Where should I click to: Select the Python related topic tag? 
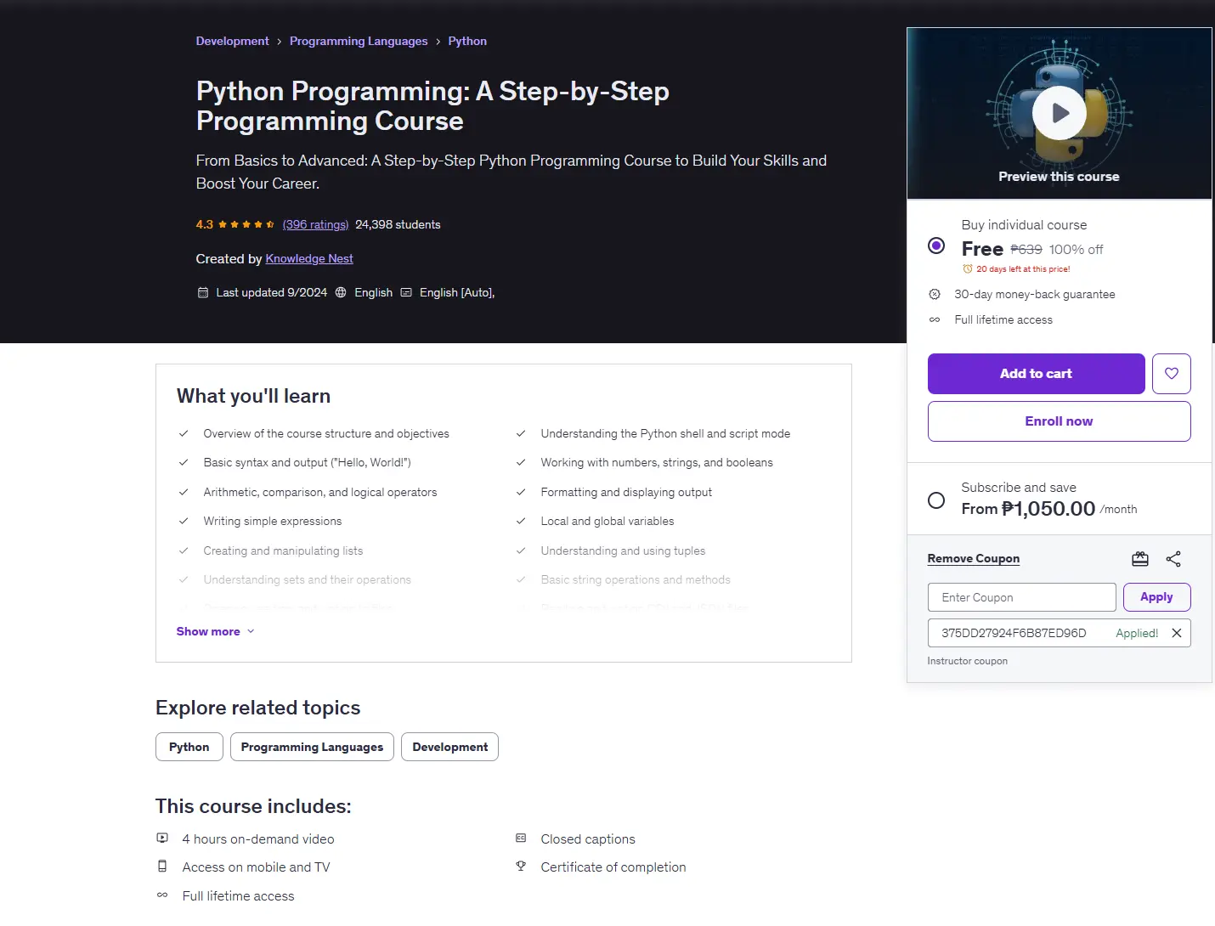pyautogui.click(x=189, y=747)
